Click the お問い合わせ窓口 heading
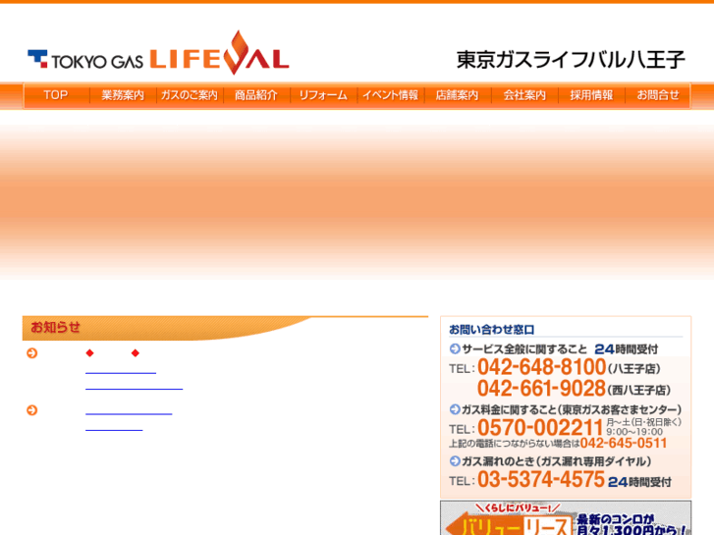Image resolution: width=714 pixels, height=535 pixels. pos(491,329)
